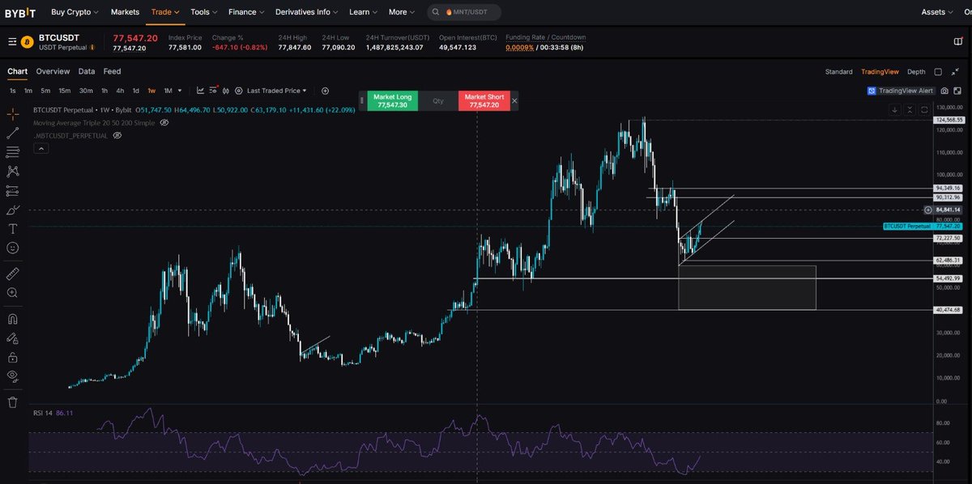
Task: Open the multi-chart layout icon
Action: pyautogui.click(x=957, y=91)
